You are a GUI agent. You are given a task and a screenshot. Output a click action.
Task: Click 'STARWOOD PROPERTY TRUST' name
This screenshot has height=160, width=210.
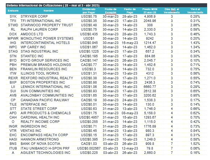coord(47,25)
